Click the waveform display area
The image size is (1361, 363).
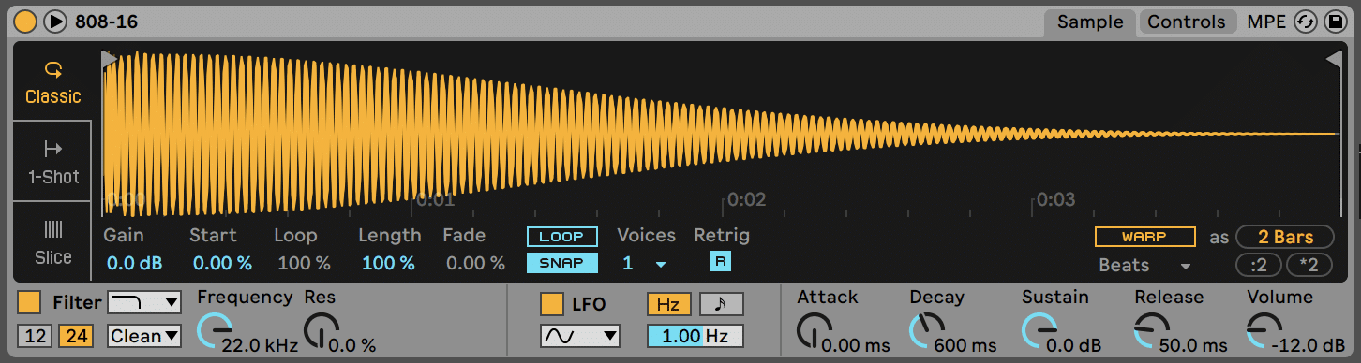pos(722,134)
